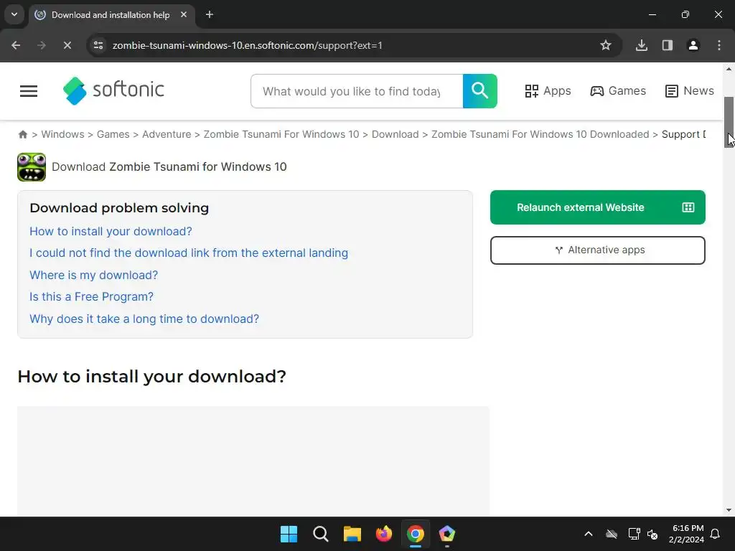
Task: Open the clock and date panel
Action: (686, 534)
